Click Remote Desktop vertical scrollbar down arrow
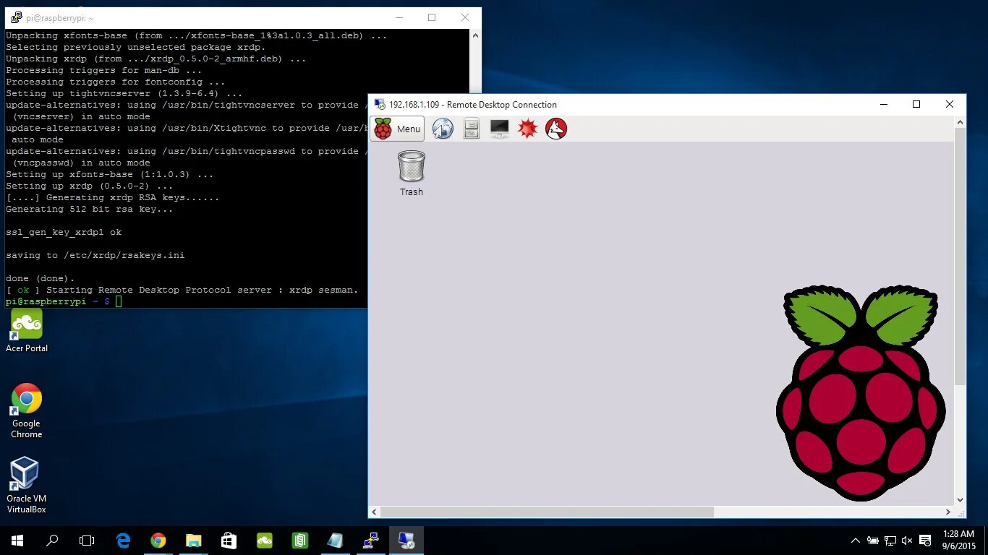988x555 pixels. 961,499
